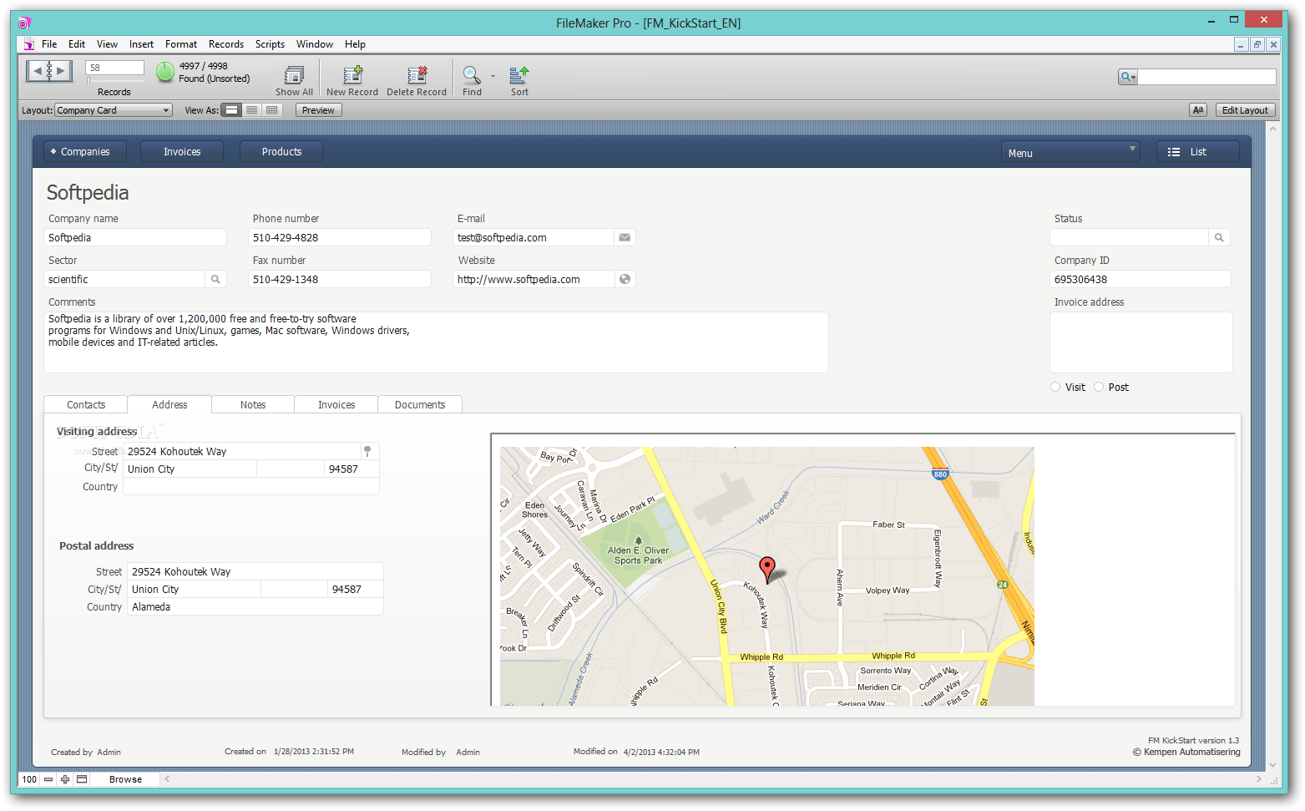Screen dimensions: 1305x811
Task: Click Show All records icon
Action: coord(294,76)
